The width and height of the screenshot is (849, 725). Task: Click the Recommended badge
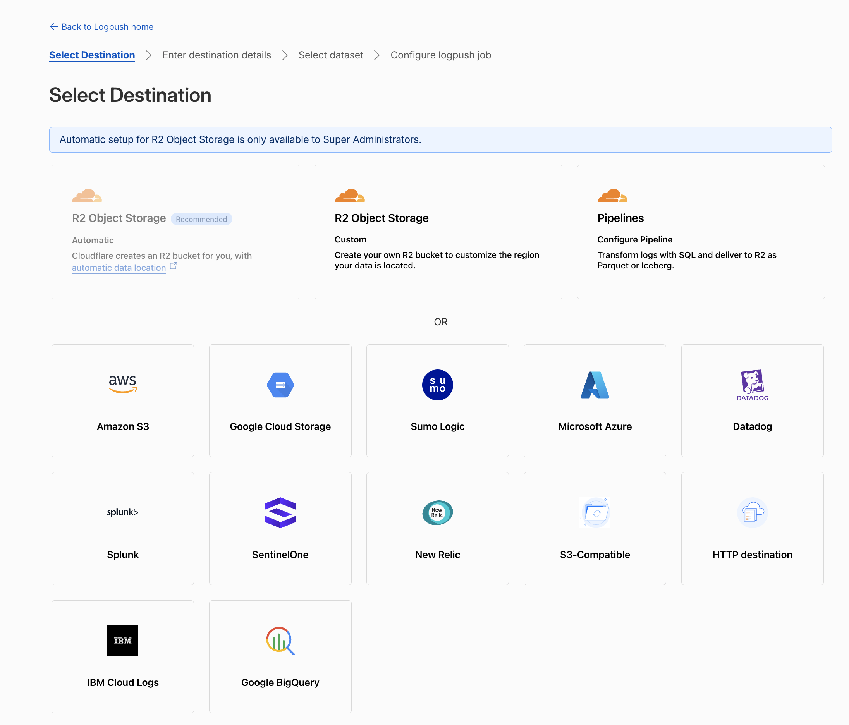coord(201,219)
